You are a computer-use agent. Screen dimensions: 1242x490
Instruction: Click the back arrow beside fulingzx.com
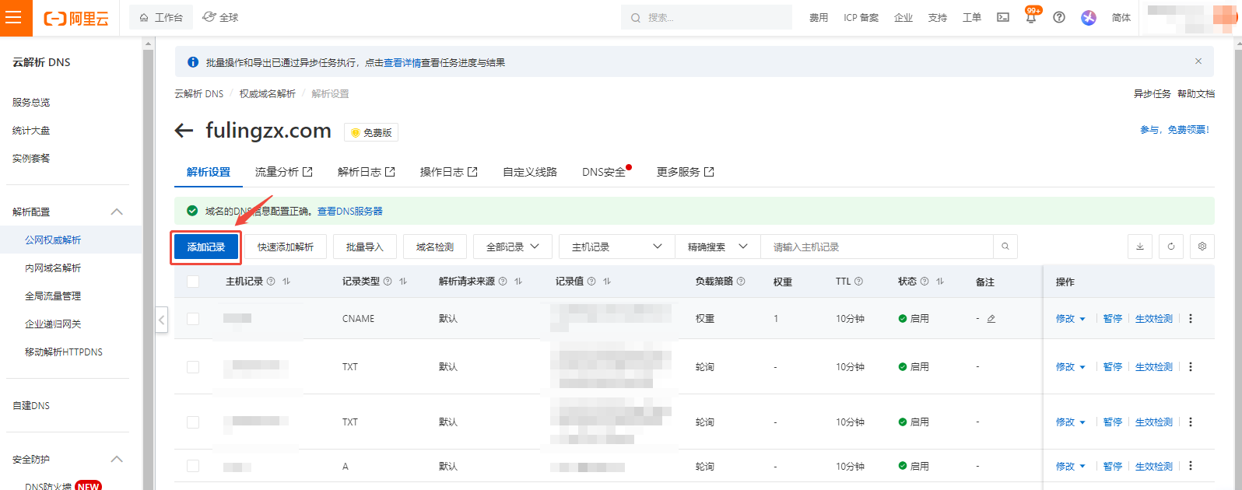[x=184, y=131]
